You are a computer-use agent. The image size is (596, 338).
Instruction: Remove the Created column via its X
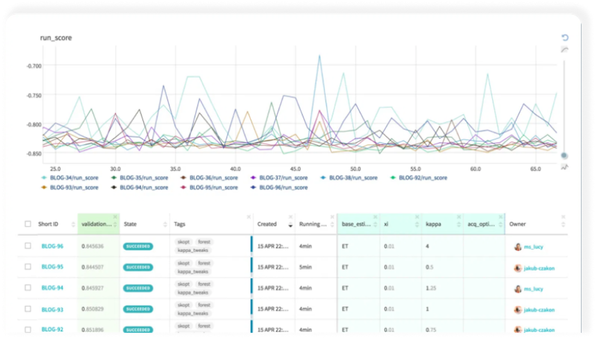(x=291, y=217)
